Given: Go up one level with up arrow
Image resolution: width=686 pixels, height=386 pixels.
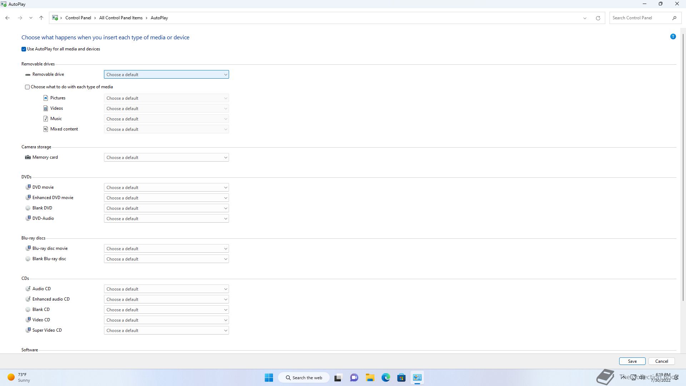Looking at the screenshot, I should click(41, 18).
